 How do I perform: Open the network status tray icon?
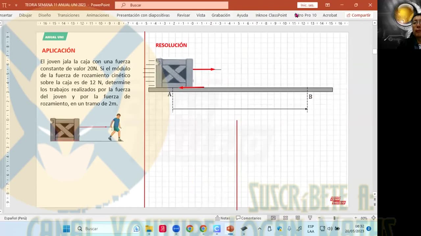[322, 229]
